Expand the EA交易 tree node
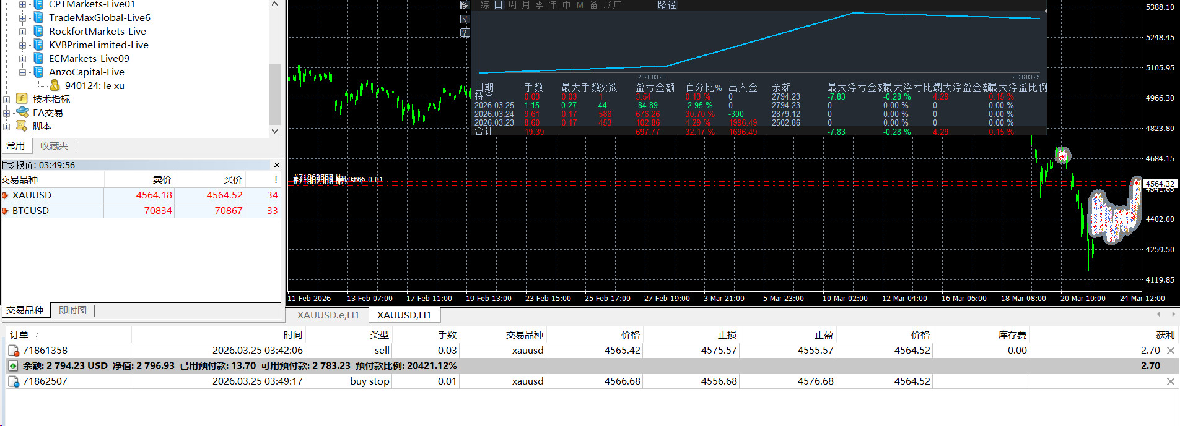The width and height of the screenshot is (1180, 426). tap(6, 113)
